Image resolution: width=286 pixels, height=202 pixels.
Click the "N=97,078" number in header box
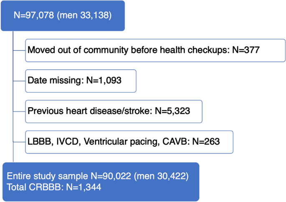click(x=33, y=15)
